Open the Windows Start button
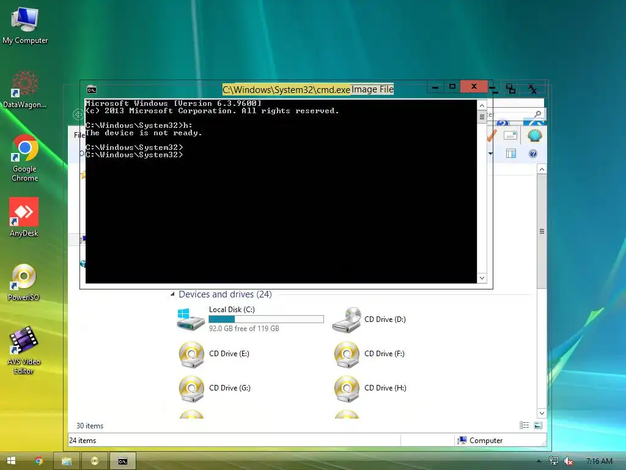626x470 pixels. point(11,461)
